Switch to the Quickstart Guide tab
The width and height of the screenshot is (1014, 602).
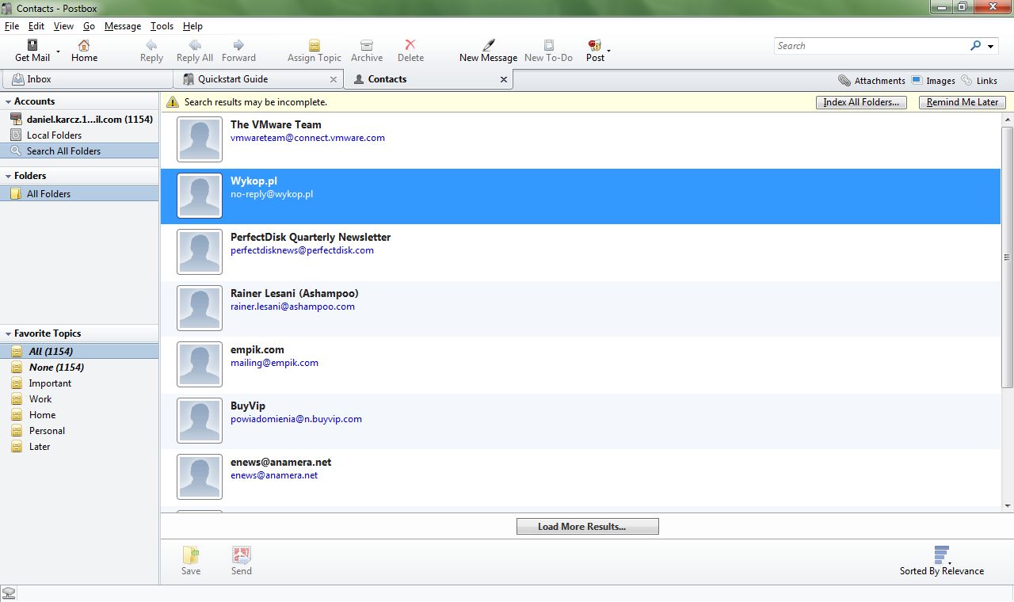[x=258, y=79]
